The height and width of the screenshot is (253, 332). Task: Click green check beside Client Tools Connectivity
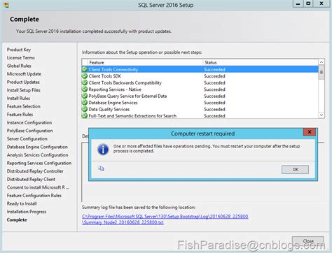[85, 69]
